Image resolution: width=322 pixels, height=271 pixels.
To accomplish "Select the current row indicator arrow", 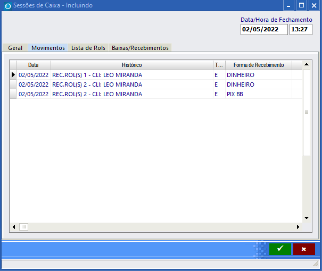I will (13, 75).
